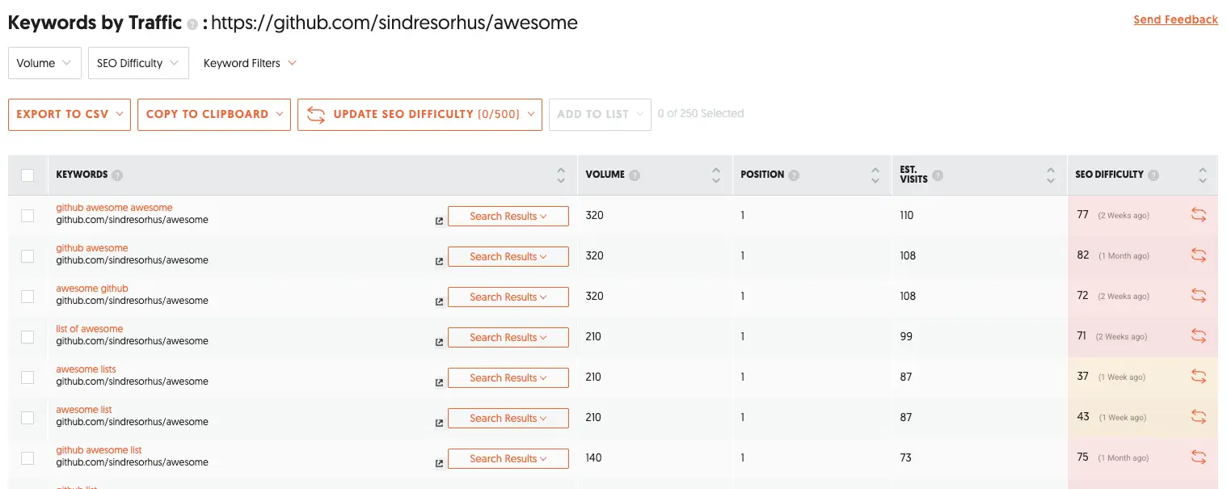The height and width of the screenshot is (489, 1227).
Task: Check the 'github awesome' row checkbox
Action: (x=27, y=255)
